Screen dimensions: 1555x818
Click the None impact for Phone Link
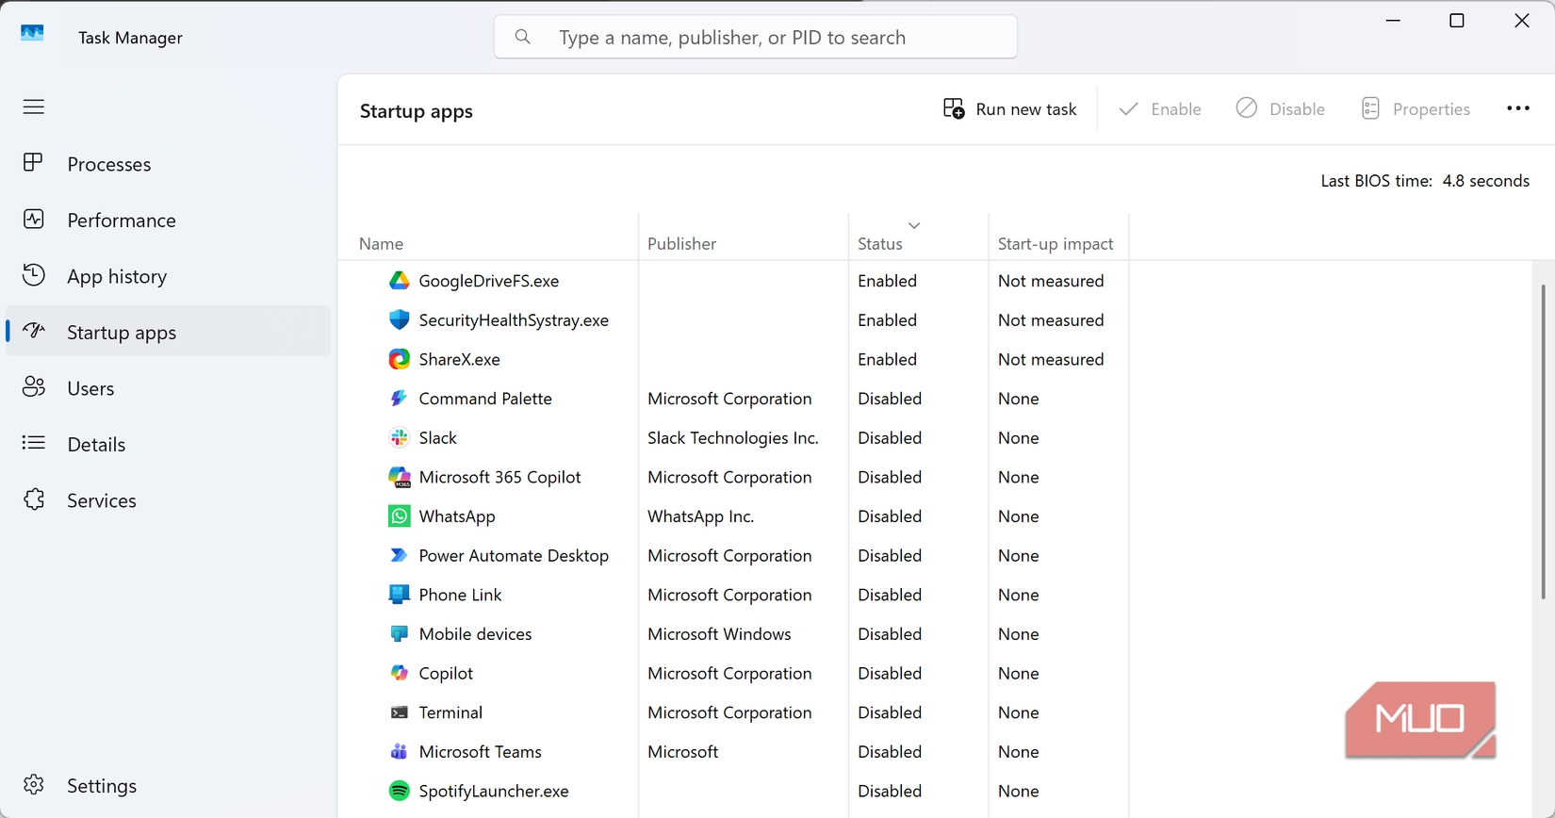click(x=1019, y=595)
